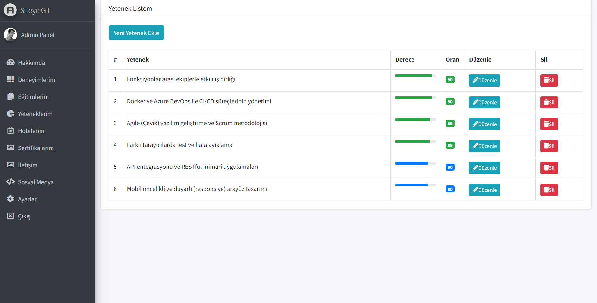The height and width of the screenshot is (303, 597).
Task: Edit the API entegrasyonu skill
Action: [x=484, y=168]
